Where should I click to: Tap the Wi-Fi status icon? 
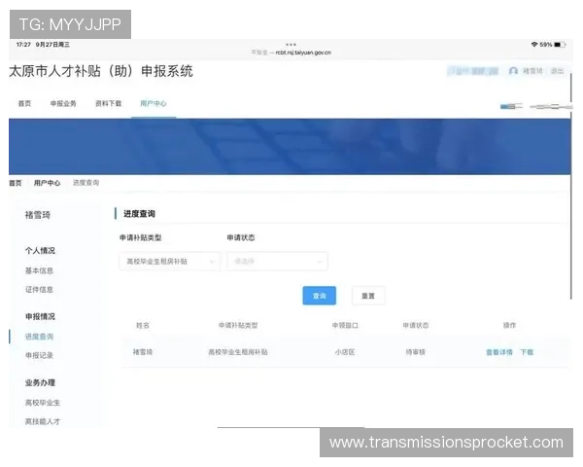tap(534, 45)
